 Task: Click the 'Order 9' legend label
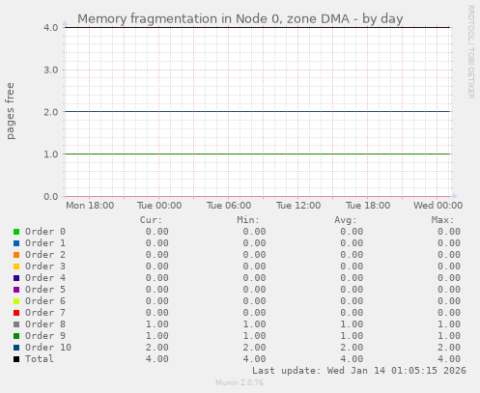pos(45,336)
